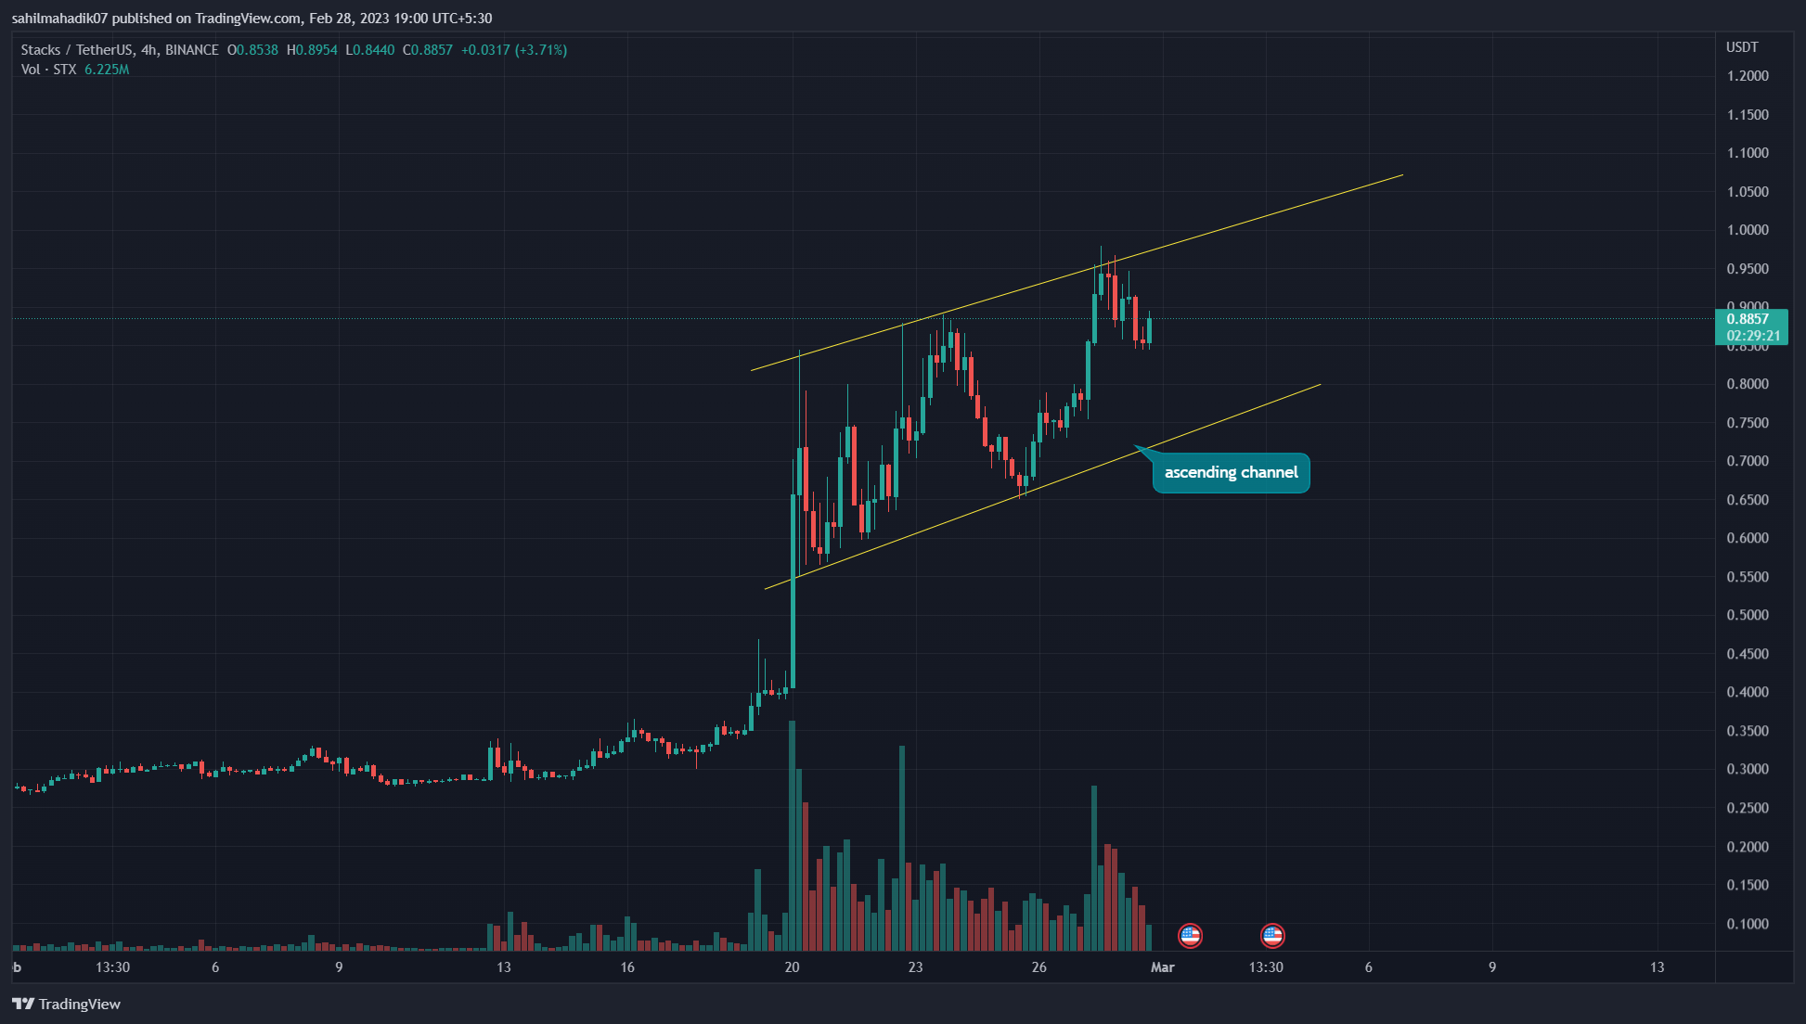Click the 0.1000 price axis label

click(x=1748, y=924)
